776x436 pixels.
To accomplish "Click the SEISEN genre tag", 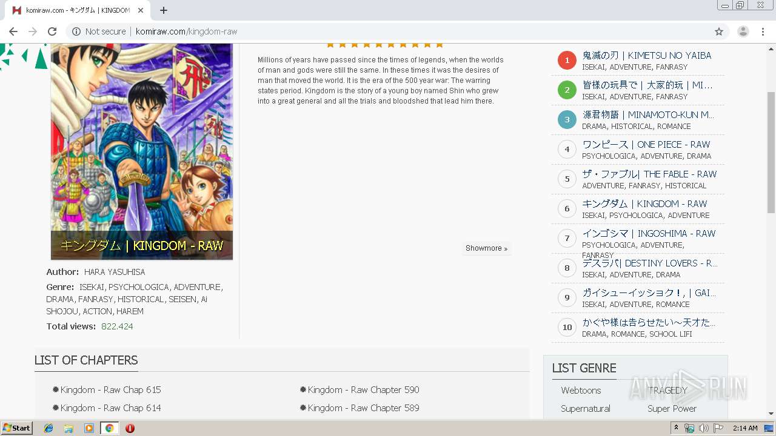I will point(182,299).
